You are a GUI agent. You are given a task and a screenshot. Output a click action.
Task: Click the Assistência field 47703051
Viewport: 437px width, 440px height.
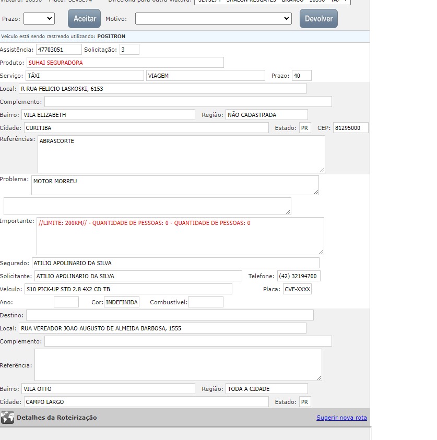(58, 50)
